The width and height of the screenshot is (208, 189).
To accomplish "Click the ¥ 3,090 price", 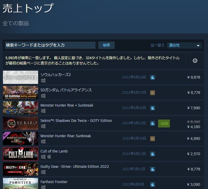I will coord(194,184).
